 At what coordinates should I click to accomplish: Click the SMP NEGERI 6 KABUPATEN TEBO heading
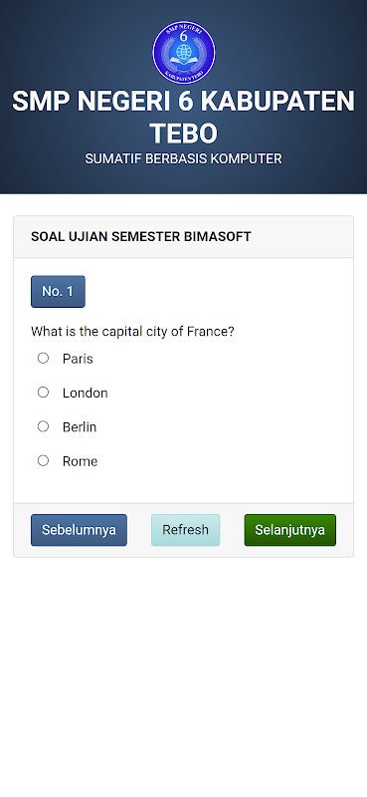point(183,117)
